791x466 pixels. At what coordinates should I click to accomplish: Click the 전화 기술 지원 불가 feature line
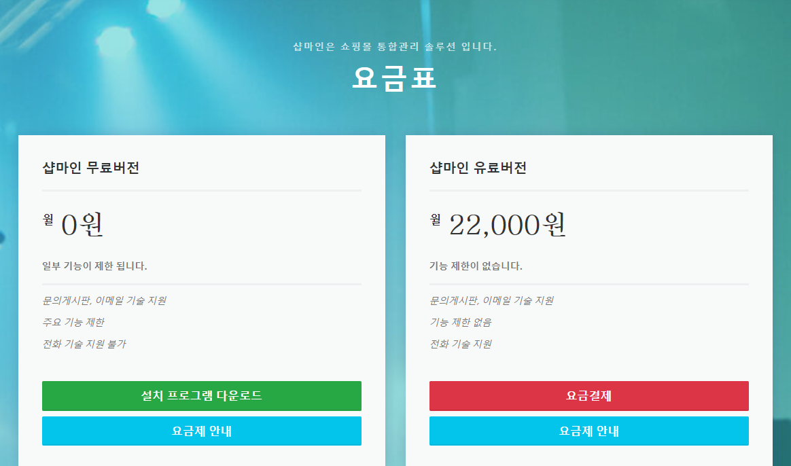tap(84, 344)
